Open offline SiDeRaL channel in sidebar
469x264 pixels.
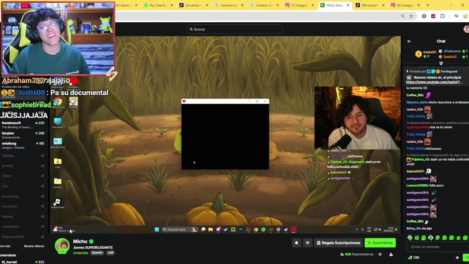pyautogui.click(x=23, y=155)
